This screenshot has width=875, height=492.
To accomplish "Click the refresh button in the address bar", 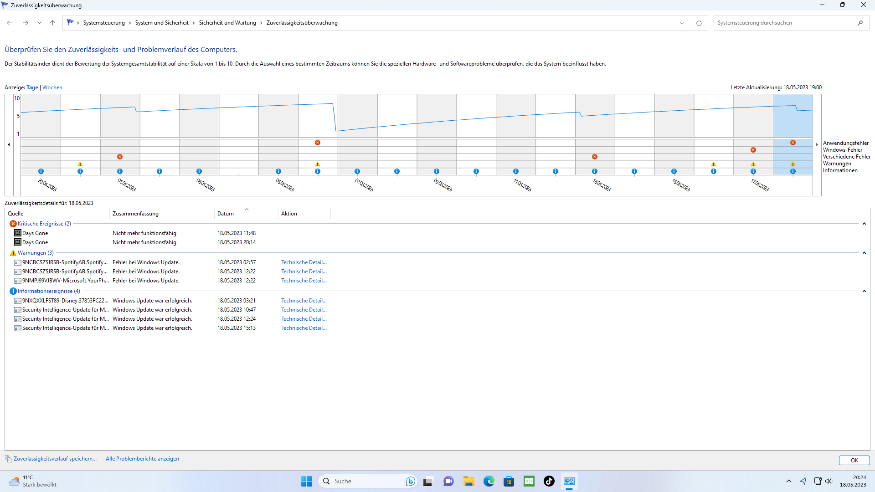I will [x=699, y=23].
